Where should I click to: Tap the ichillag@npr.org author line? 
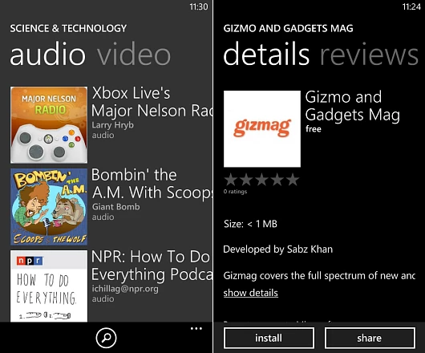point(125,289)
